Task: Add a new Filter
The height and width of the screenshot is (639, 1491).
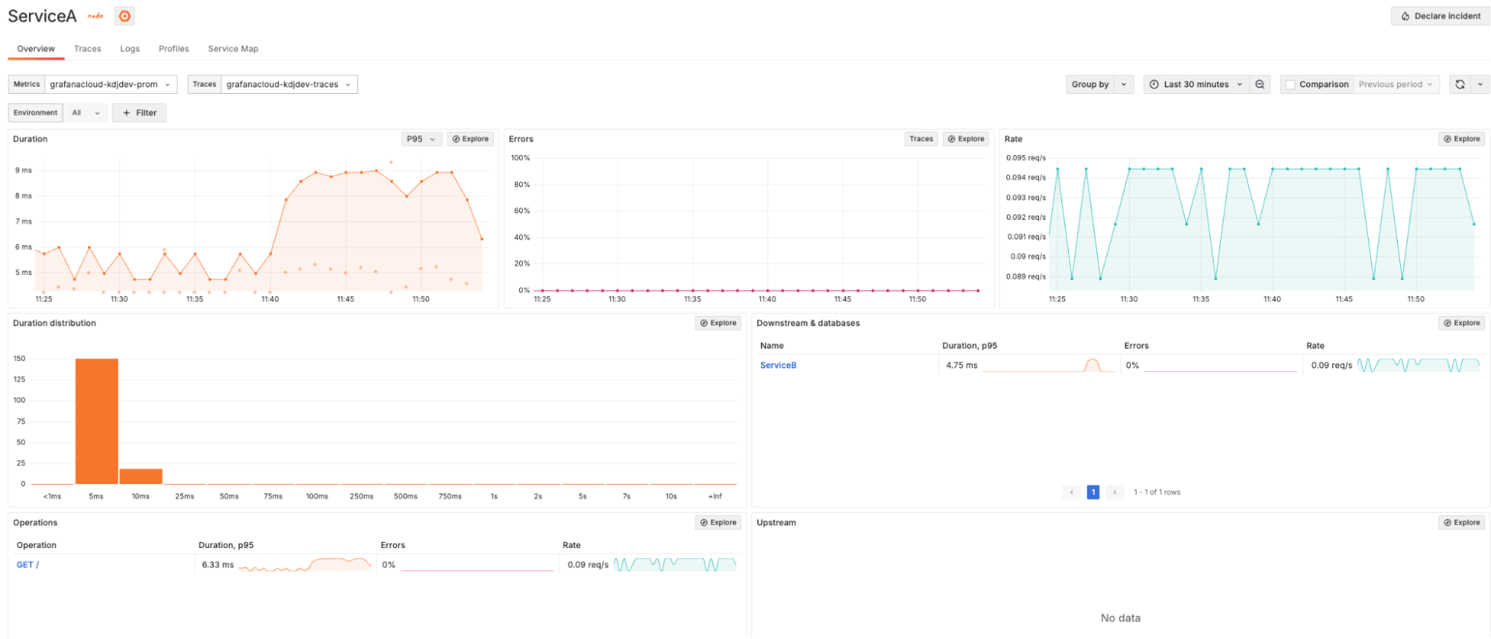Action: (x=139, y=113)
